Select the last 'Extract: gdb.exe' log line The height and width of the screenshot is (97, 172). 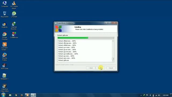click(64, 60)
